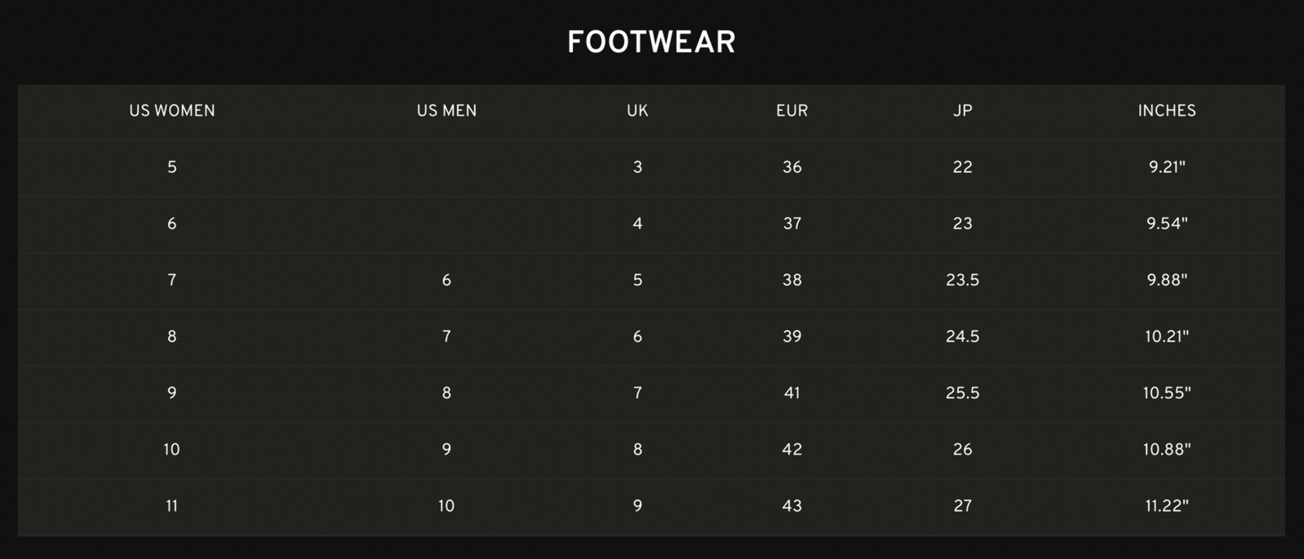This screenshot has height=559, width=1304.
Task: Click the 10.88" inches cell
Action: 1167,449
